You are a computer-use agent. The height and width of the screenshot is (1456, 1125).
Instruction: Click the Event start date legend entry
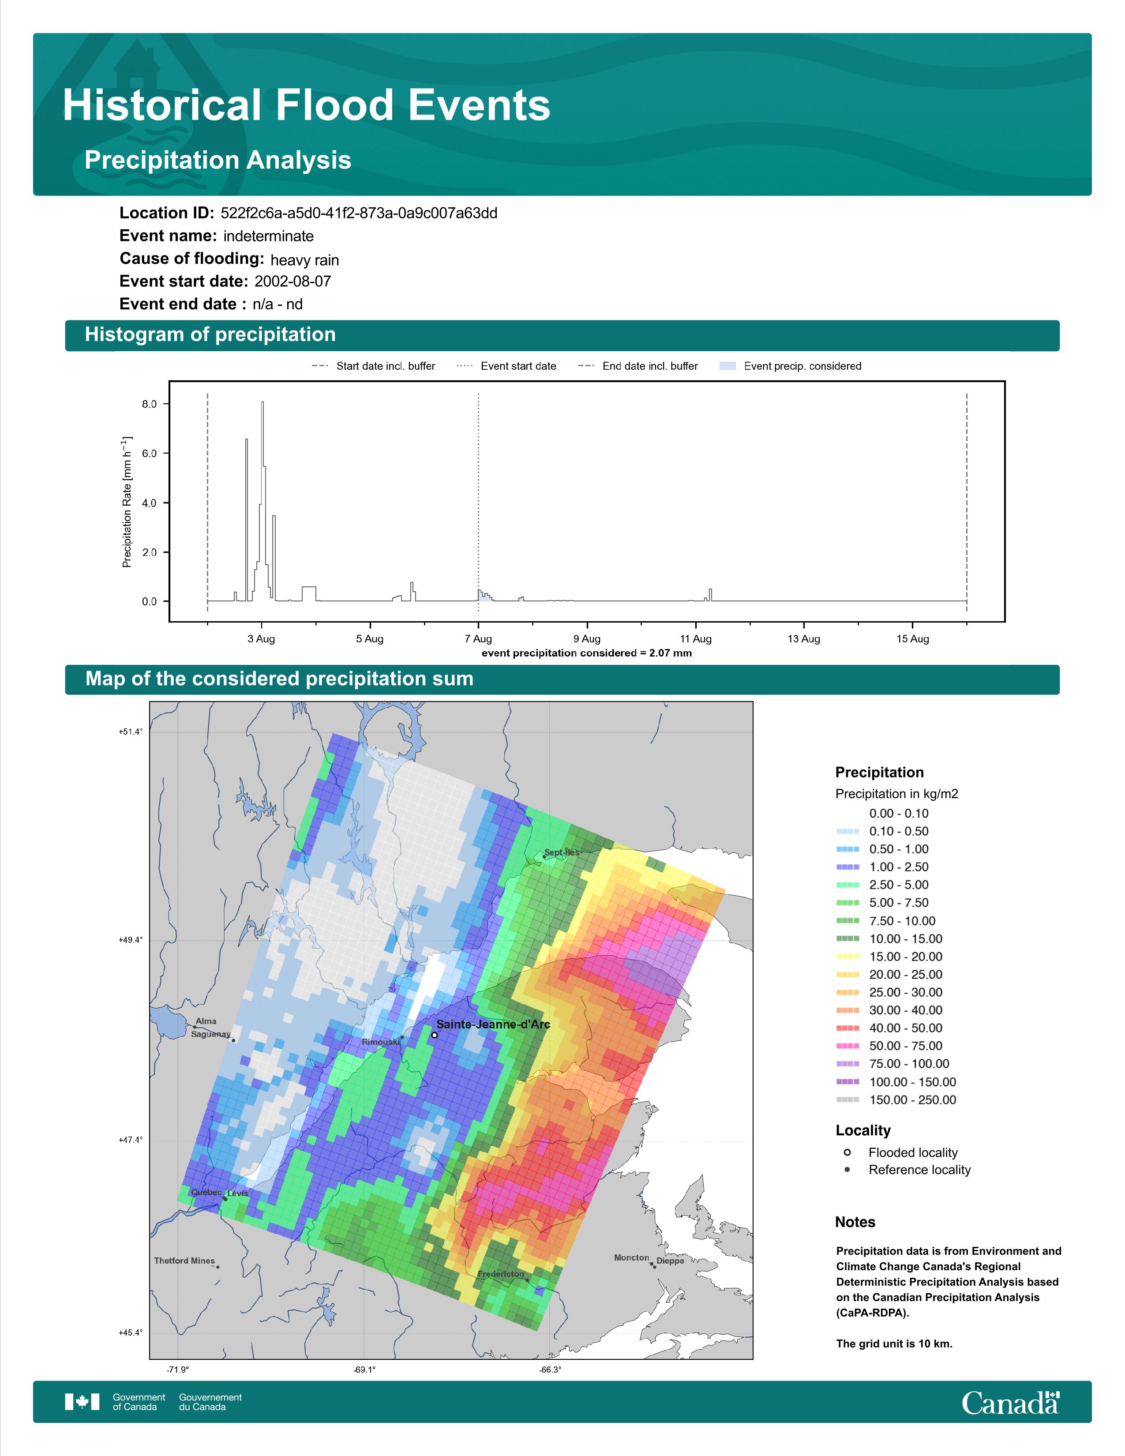[x=506, y=366]
